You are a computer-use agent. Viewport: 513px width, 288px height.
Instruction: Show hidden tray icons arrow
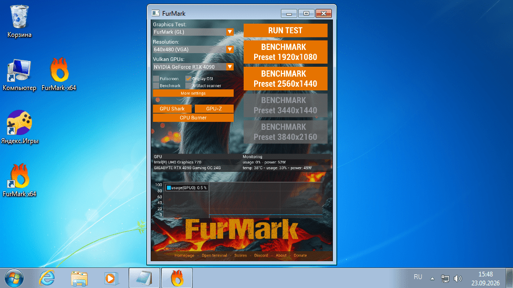[x=432, y=279]
